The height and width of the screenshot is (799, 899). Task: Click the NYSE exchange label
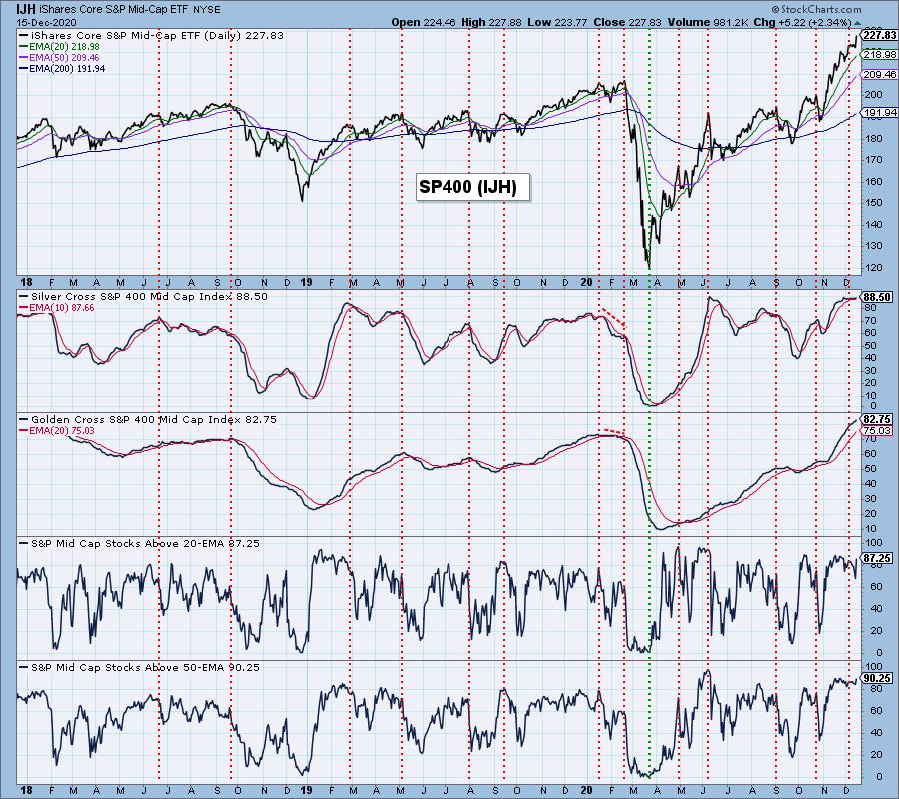point(207,10)
